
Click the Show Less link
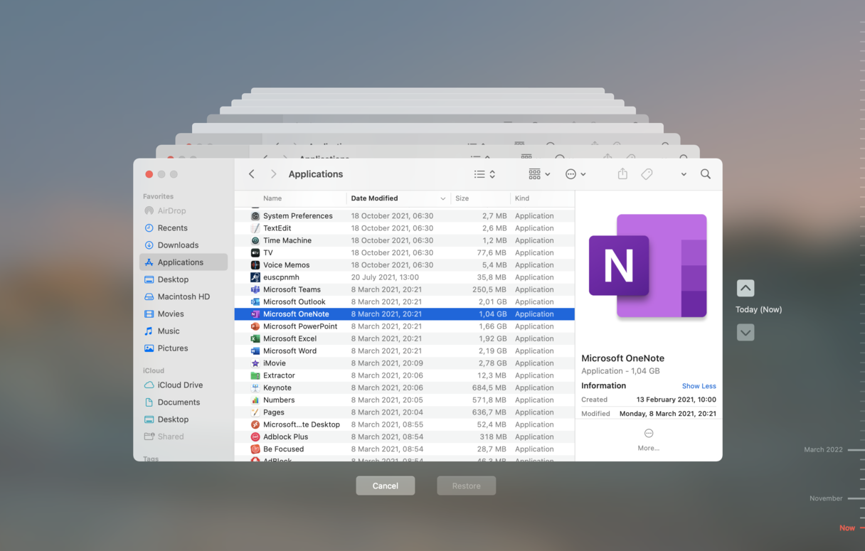pyautogui.click(x=699, y=386)
